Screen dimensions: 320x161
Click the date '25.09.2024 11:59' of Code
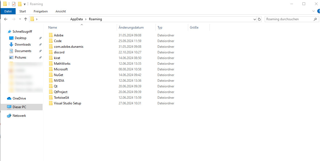130,41
